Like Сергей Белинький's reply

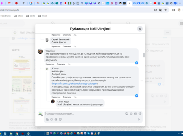tap(56, 46)
